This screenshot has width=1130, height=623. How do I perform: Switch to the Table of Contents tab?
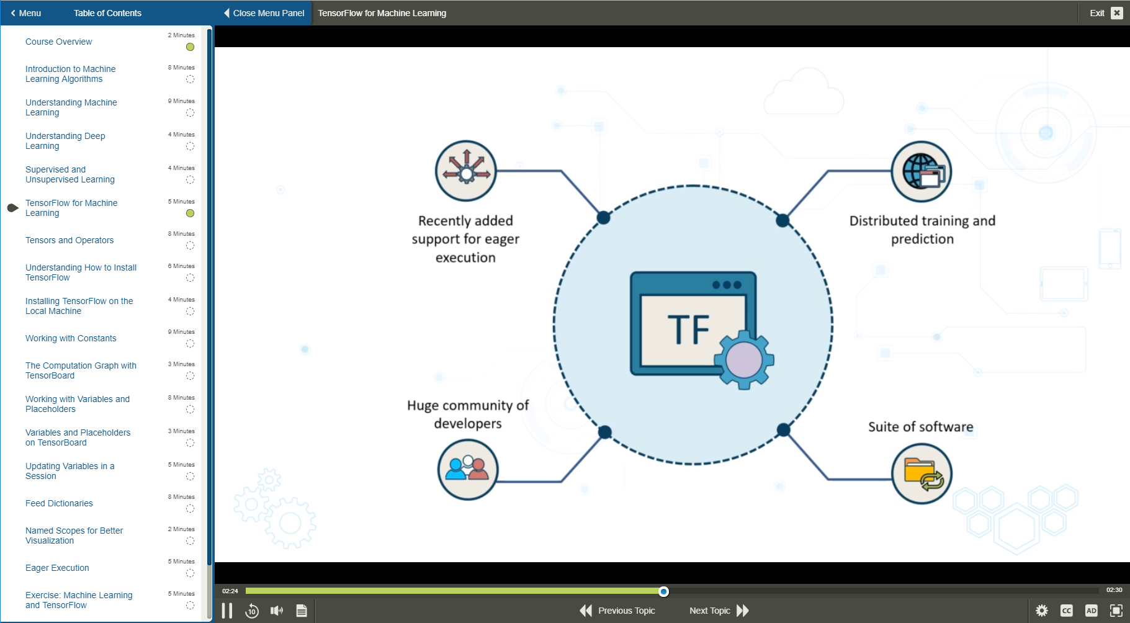pos(107,12)
